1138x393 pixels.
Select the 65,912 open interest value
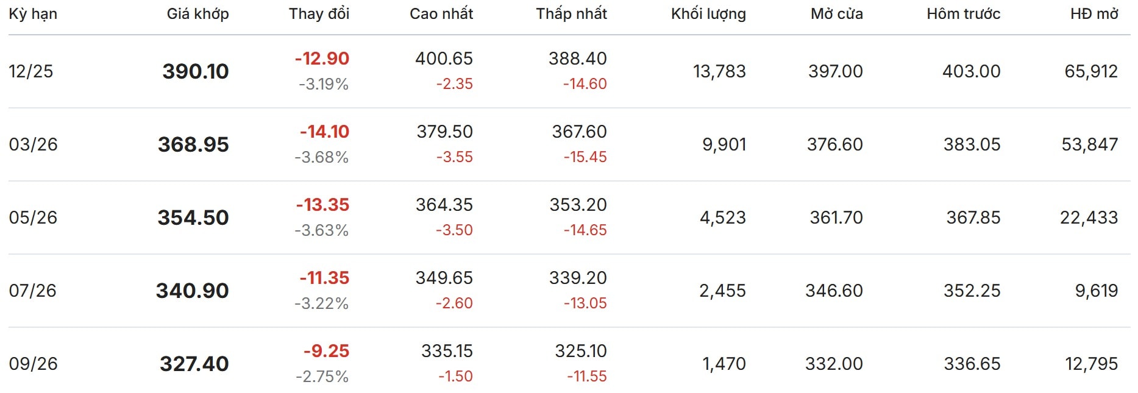(x=1090, y=71)
